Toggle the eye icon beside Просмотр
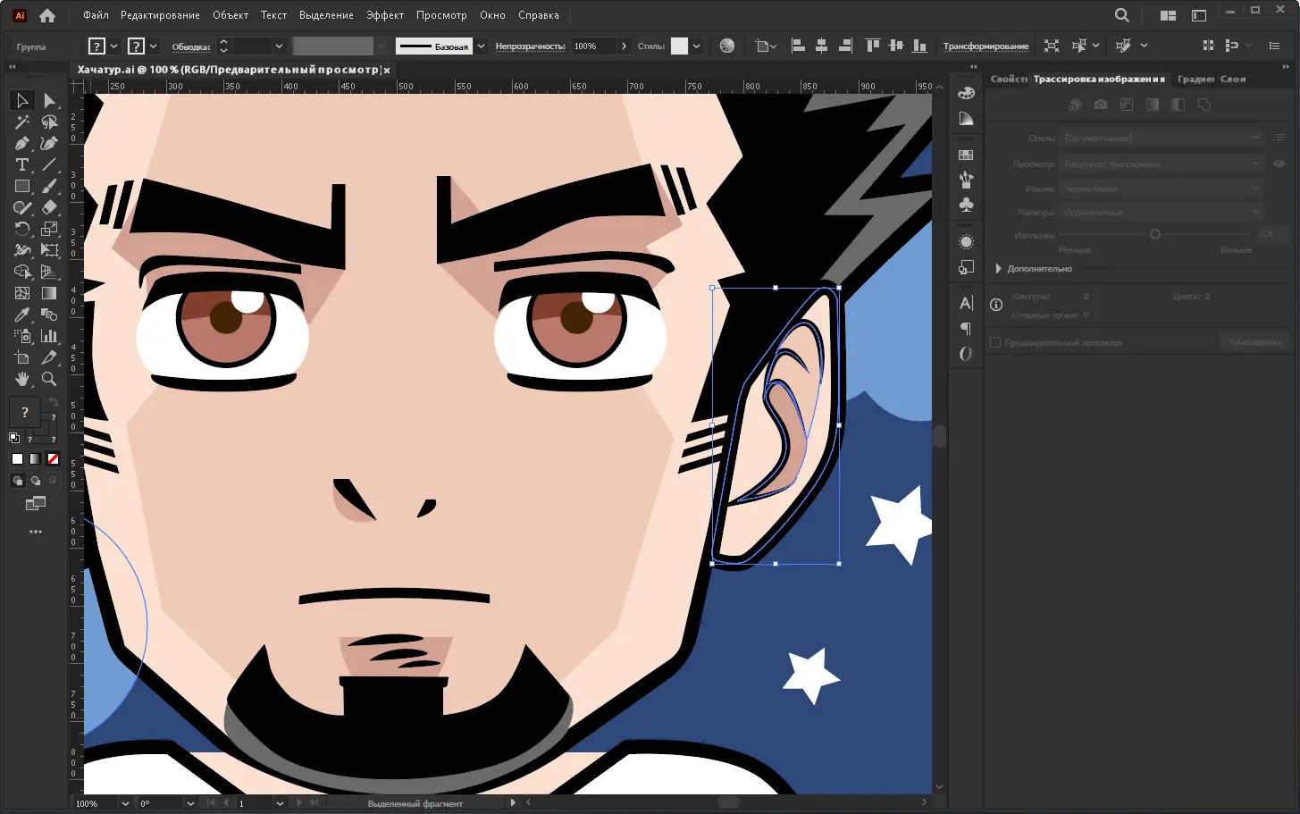1300x814 pixels. [x=1279, y=164]
